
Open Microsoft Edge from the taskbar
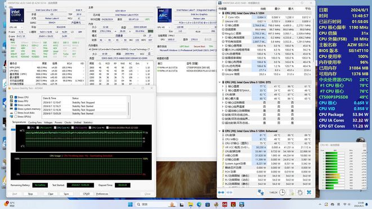199,205
